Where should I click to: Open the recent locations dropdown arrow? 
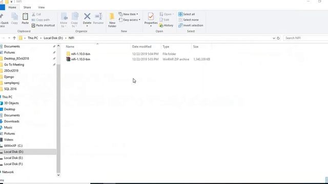point(9,38)
